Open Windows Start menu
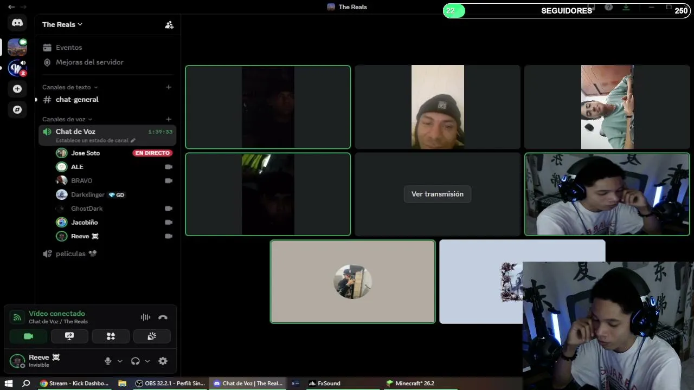This screenshot has width=694, height=390. click(8, 383)
